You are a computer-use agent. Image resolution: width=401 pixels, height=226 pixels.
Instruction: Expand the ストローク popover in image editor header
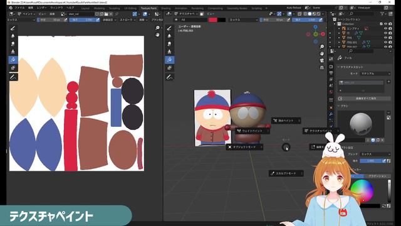click(x=128, y=19)
